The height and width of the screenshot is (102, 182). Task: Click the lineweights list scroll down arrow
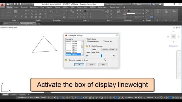coord(82,54)
